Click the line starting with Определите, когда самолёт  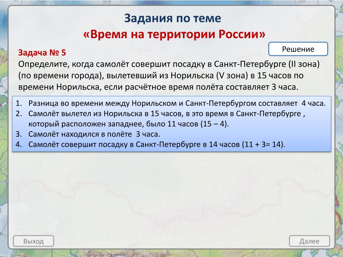(x=169, y=64)
